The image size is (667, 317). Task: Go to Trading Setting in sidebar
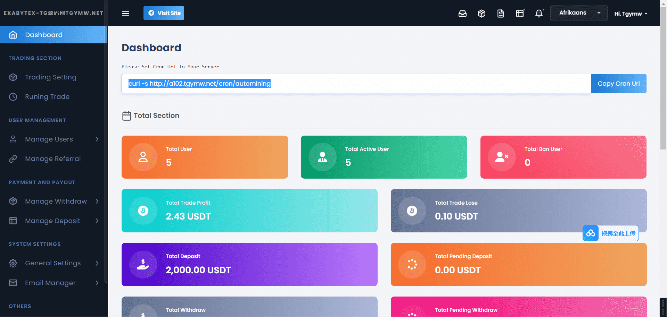click(50, 77)
